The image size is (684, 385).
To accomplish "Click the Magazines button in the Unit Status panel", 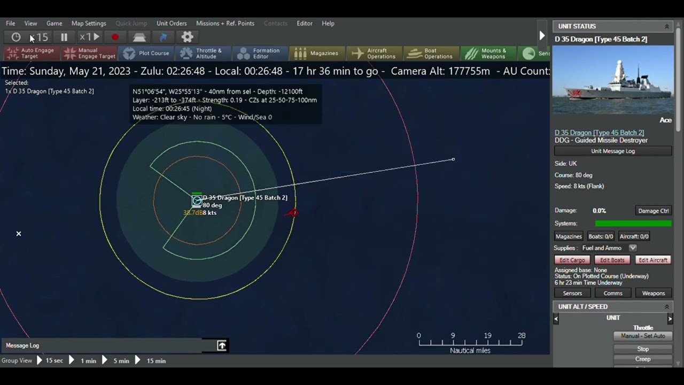I will coord(569,236).
